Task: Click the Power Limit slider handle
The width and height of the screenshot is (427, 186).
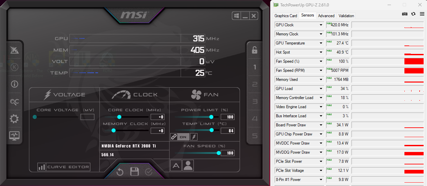Action: click(x=211, y=117)
